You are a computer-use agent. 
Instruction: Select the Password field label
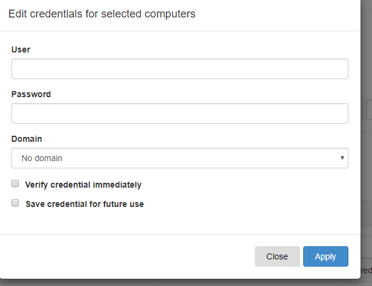[x=31, y=94]
